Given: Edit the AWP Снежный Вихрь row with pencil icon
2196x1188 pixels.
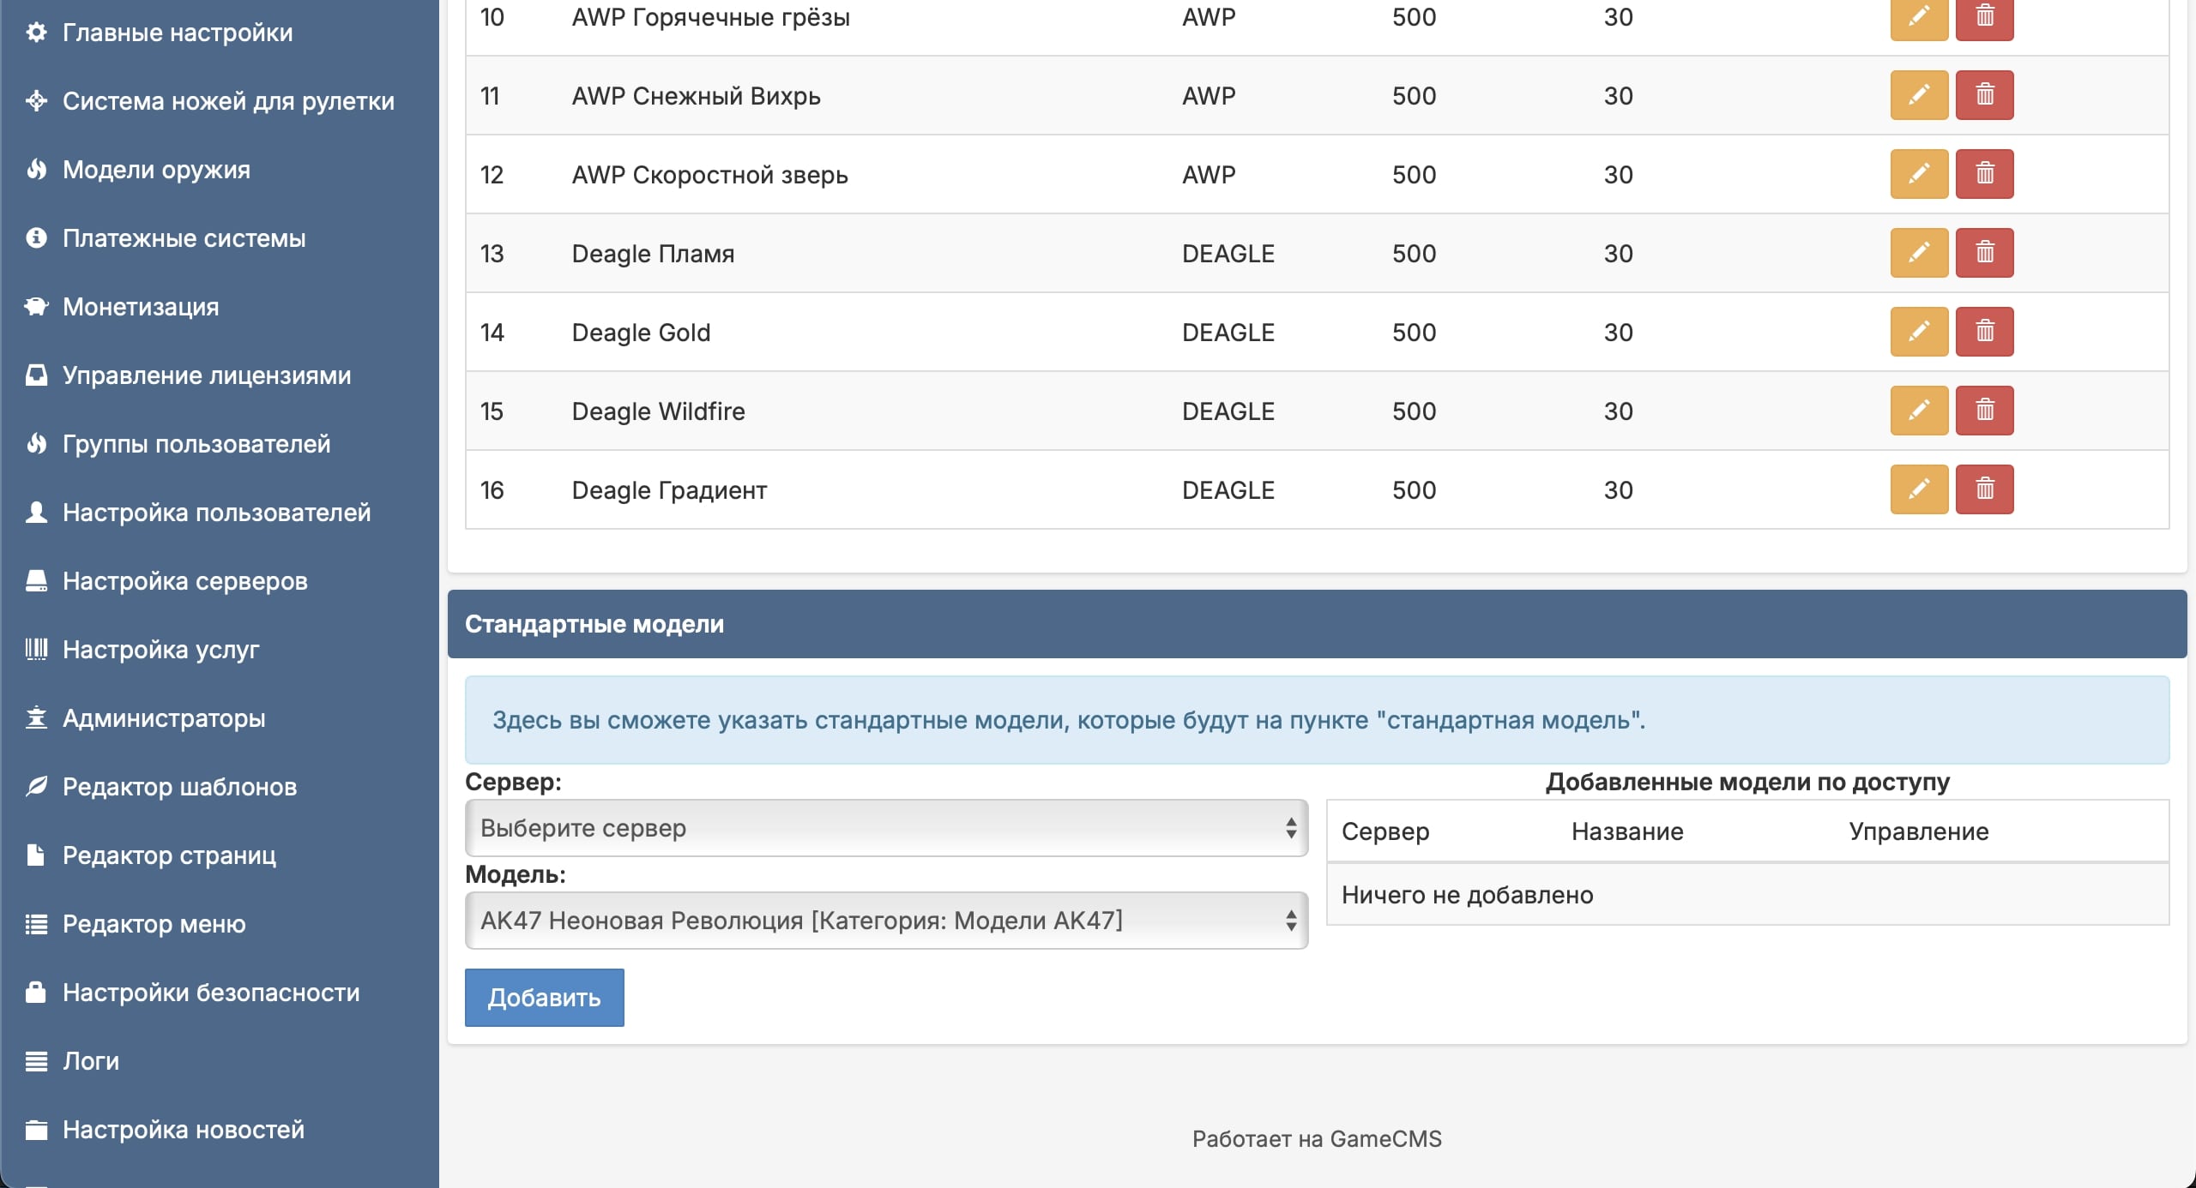Looking at the screenshot, I should pyautogui.click(x=1919, y=95).
